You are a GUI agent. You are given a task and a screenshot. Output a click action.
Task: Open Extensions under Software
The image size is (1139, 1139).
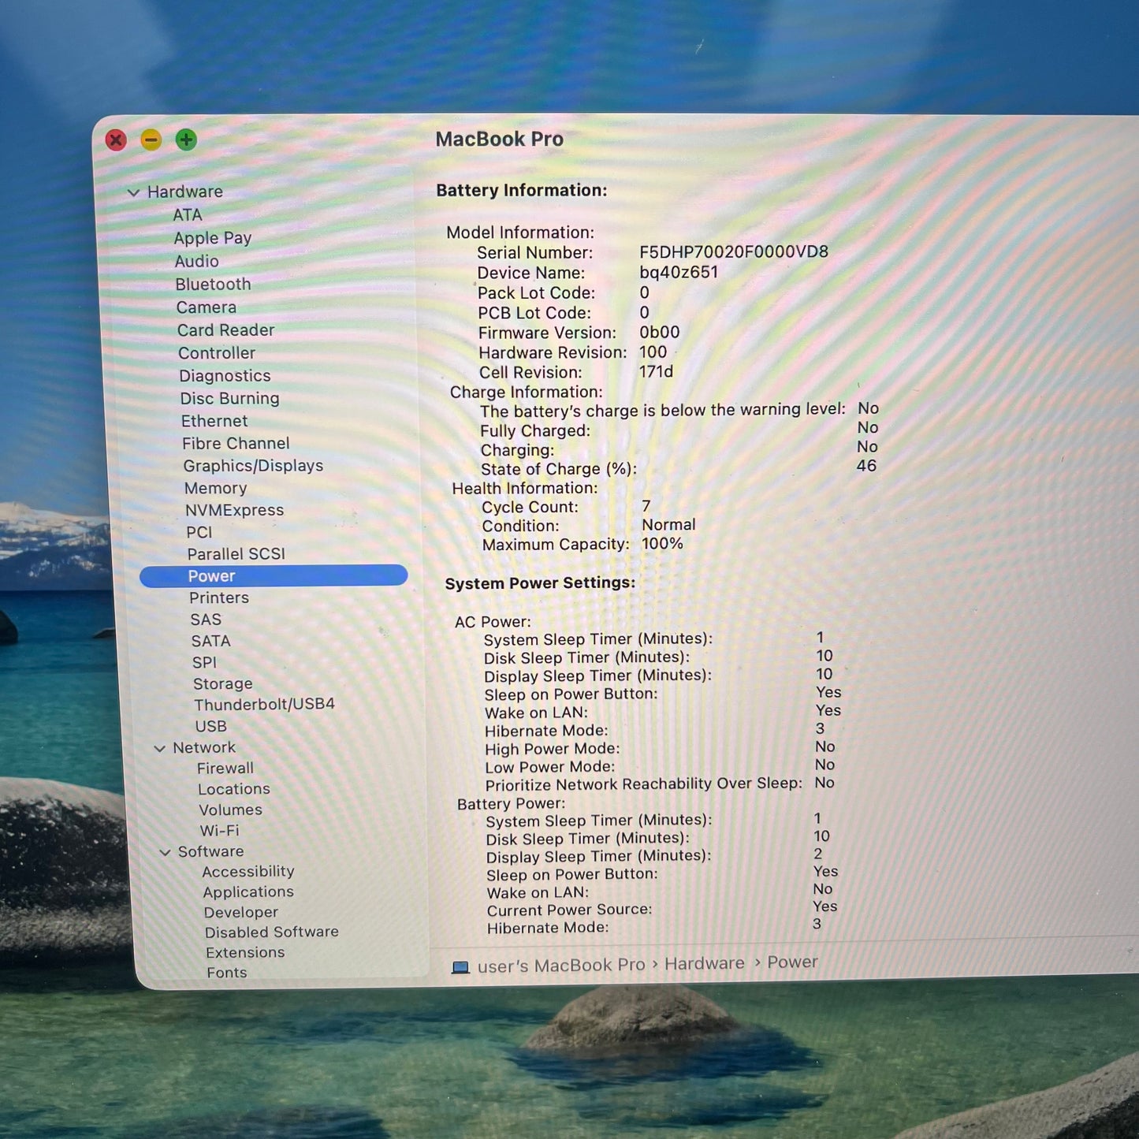point(245,952)
